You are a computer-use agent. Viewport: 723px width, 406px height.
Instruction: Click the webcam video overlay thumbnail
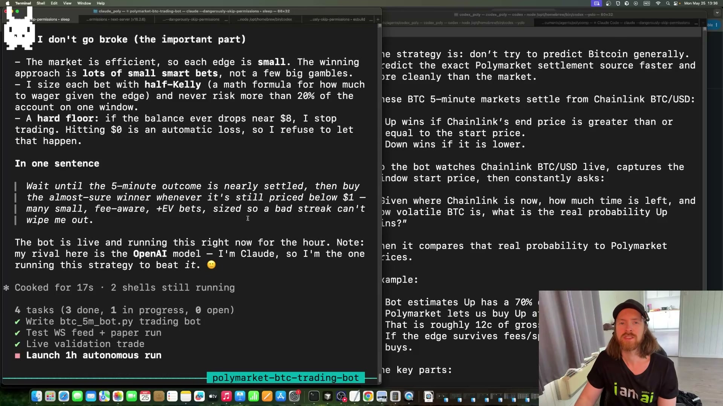(x=631, y=348)
